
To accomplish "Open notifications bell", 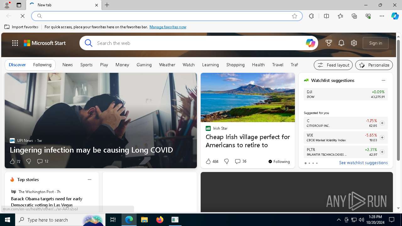I will coord(341,43).
